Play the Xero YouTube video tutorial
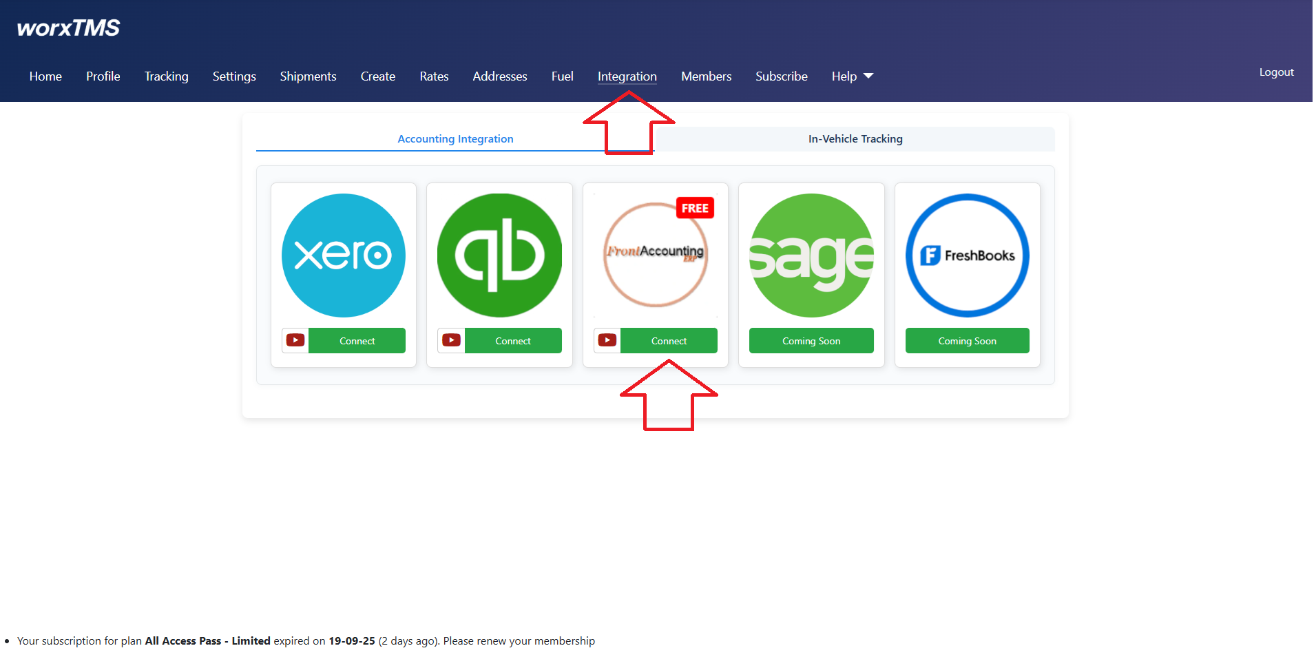The width and height of the screenshot is (1316, 657). pos(295,340)
